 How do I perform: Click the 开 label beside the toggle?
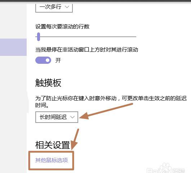click(58, 60)
